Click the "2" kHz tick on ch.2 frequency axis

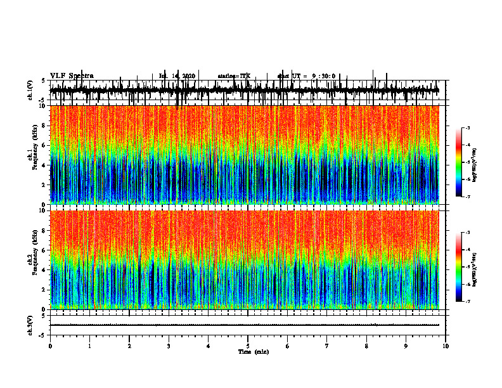click(44, 290)
